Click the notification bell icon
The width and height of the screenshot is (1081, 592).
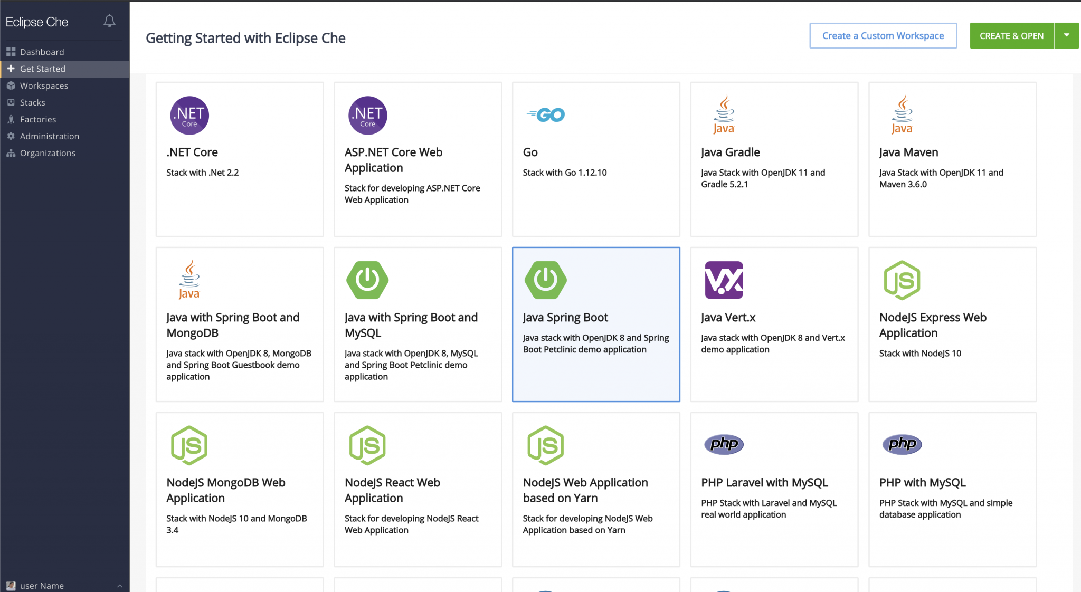tap(109, 21)
